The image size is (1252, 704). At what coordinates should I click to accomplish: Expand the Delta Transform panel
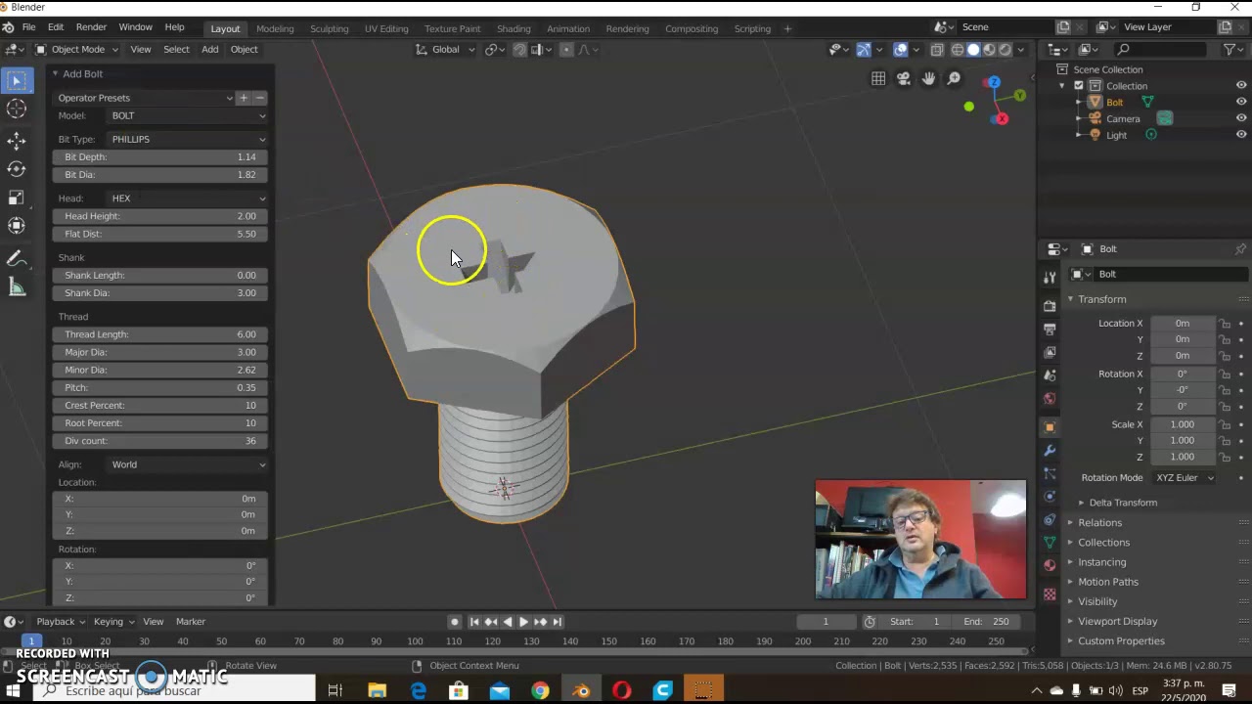pos(1123,503)
